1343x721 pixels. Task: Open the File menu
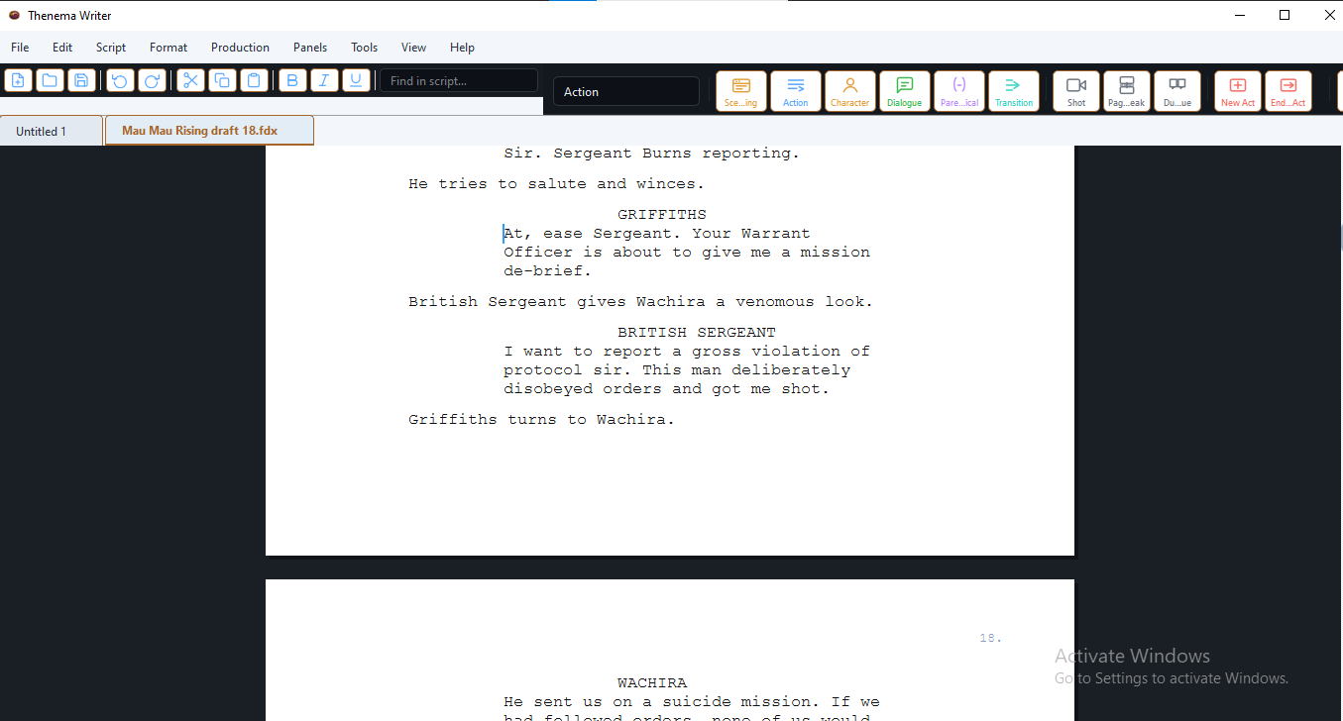point(20,48)
